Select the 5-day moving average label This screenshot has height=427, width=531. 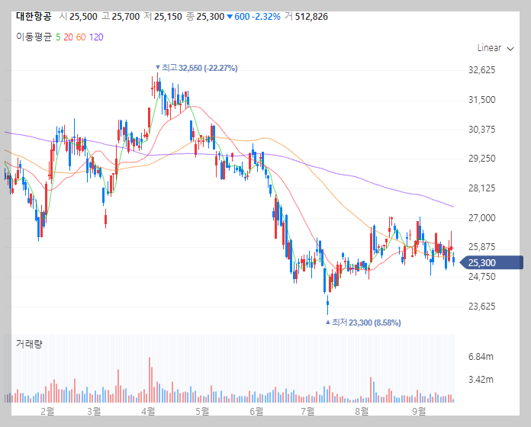pyautogui.click(x=58, y=37)
